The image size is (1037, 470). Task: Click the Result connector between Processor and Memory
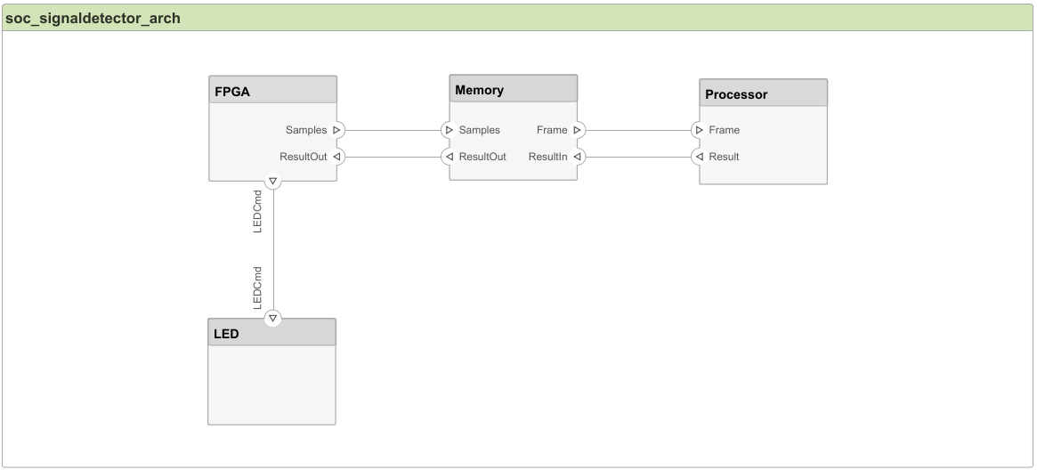pos(638,157)
